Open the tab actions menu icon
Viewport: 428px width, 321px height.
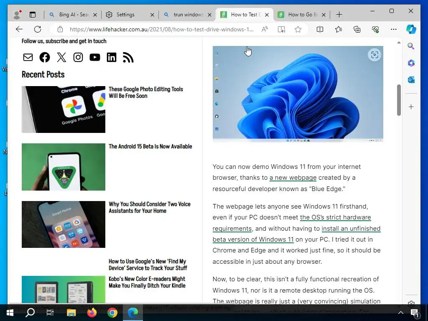click(33, 15)
